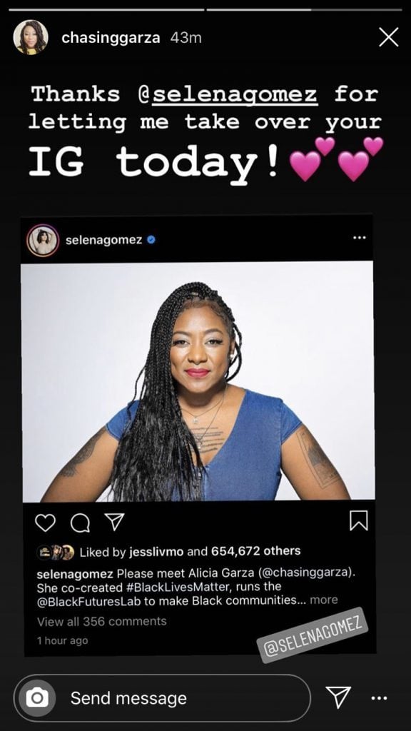This screenshot has width=411, height=731.
Task: Open more options beside the share icon
Action: (x=379, y=698)
